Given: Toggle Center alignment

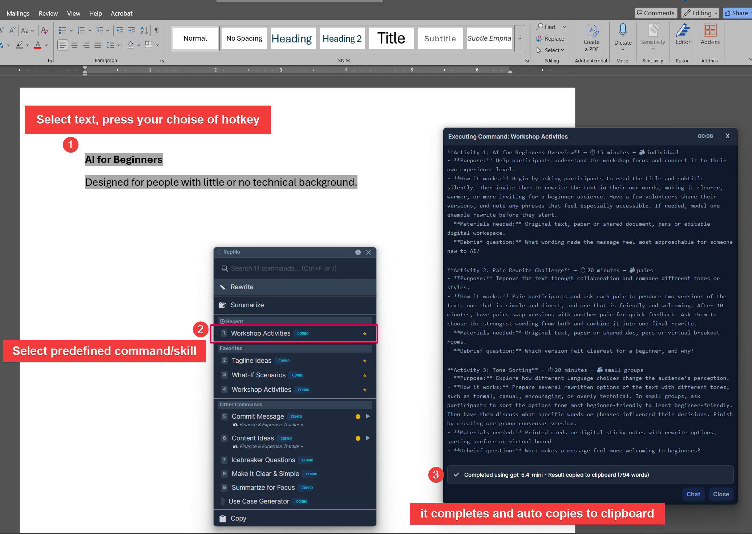Looking at the screenshot, I should (74, 45).
